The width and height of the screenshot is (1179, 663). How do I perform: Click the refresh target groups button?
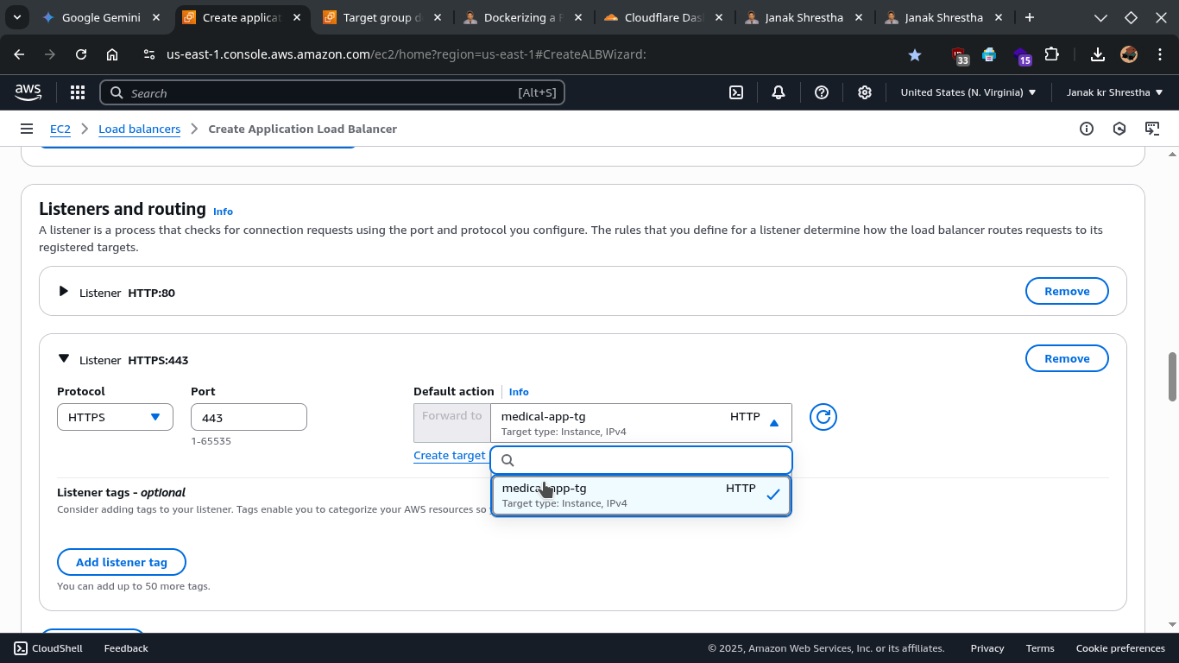(x=823, y=417)
